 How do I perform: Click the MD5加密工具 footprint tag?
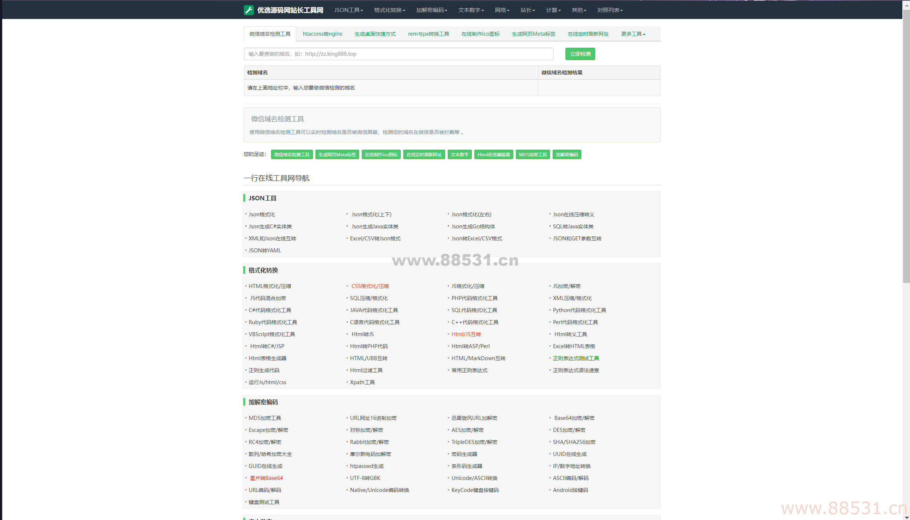click(x=533, y=155)
